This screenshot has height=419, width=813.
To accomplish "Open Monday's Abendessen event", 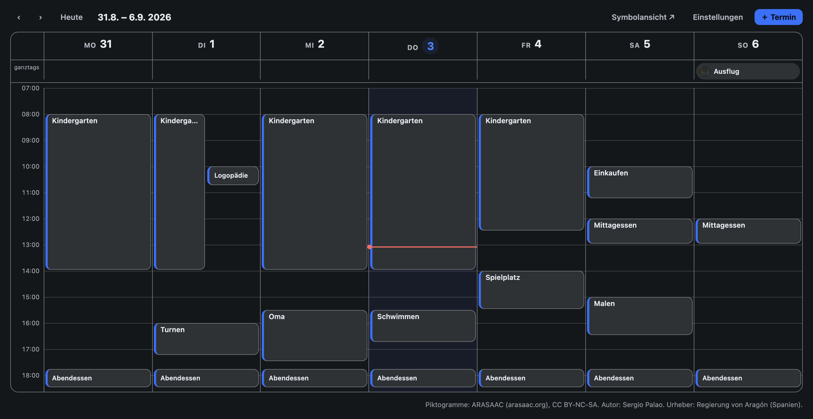I will [98, 378].
